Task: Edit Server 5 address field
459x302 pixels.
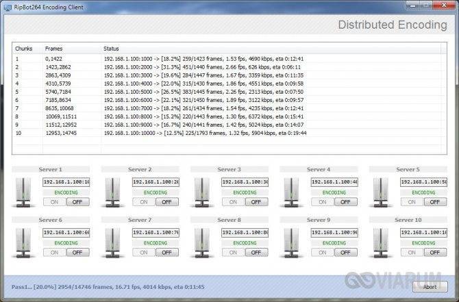Action: point(423,182)
